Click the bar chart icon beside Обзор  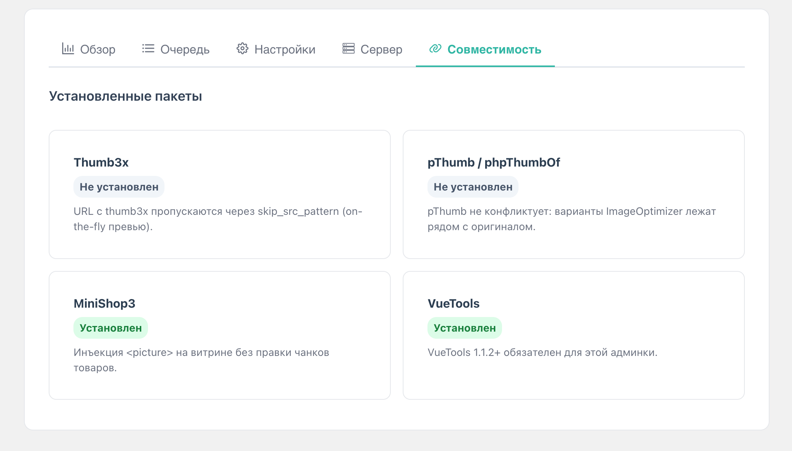pyautogui.click(x=68, y=49)
